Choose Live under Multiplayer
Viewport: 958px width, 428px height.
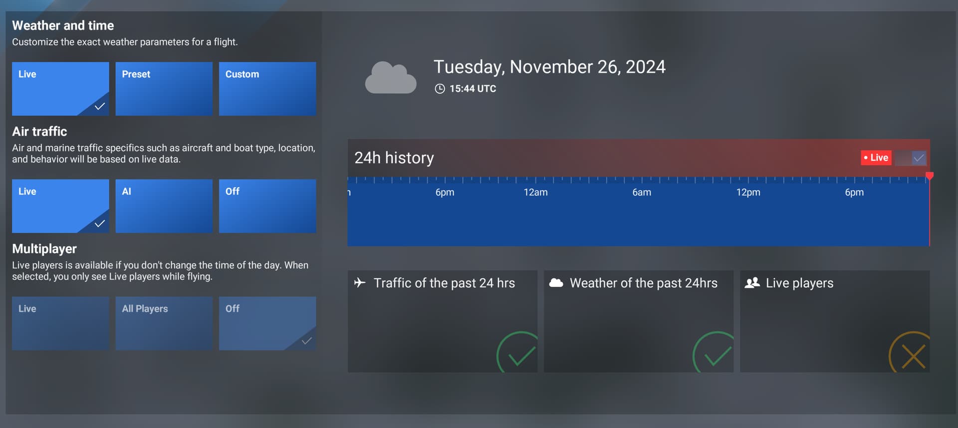[x=60, y=324]
